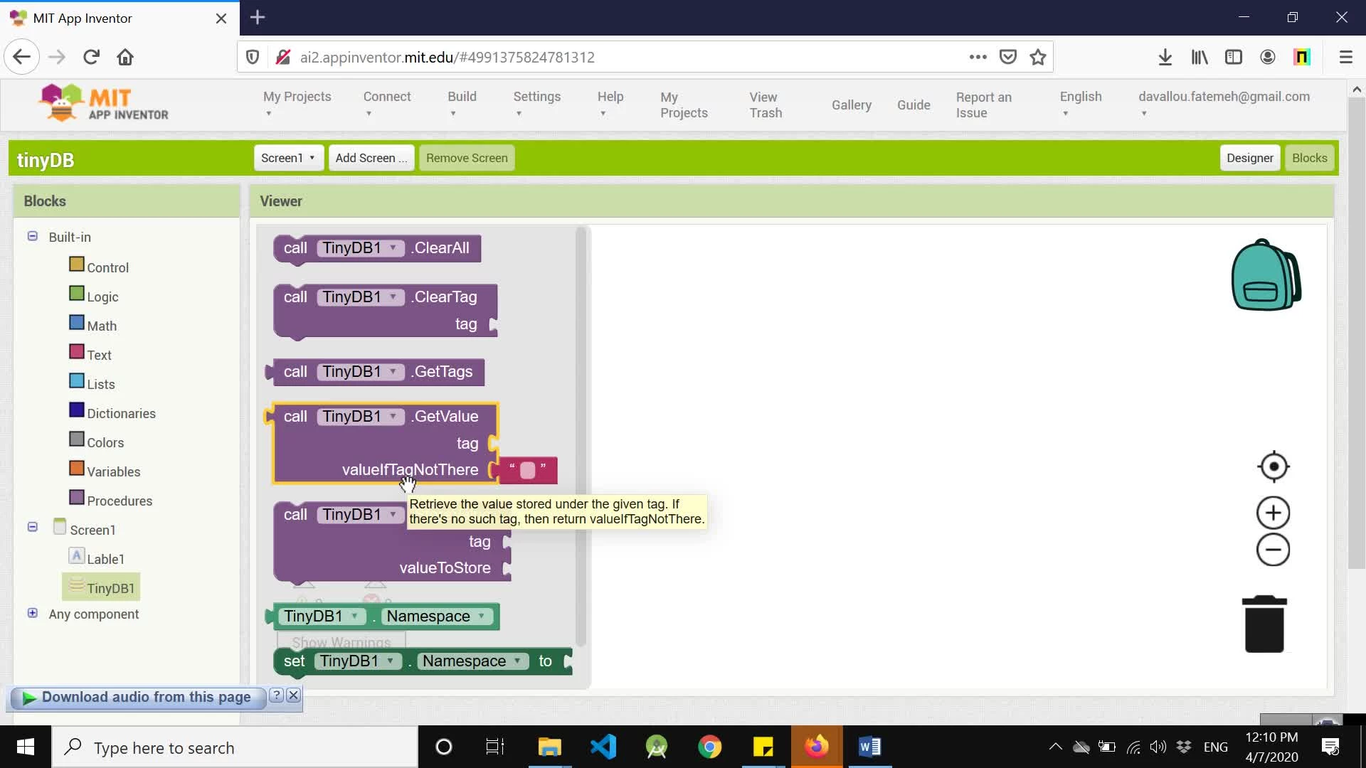Select the Lable1 component in the tree
This screenshot has height=768, width=1366.
97,558
